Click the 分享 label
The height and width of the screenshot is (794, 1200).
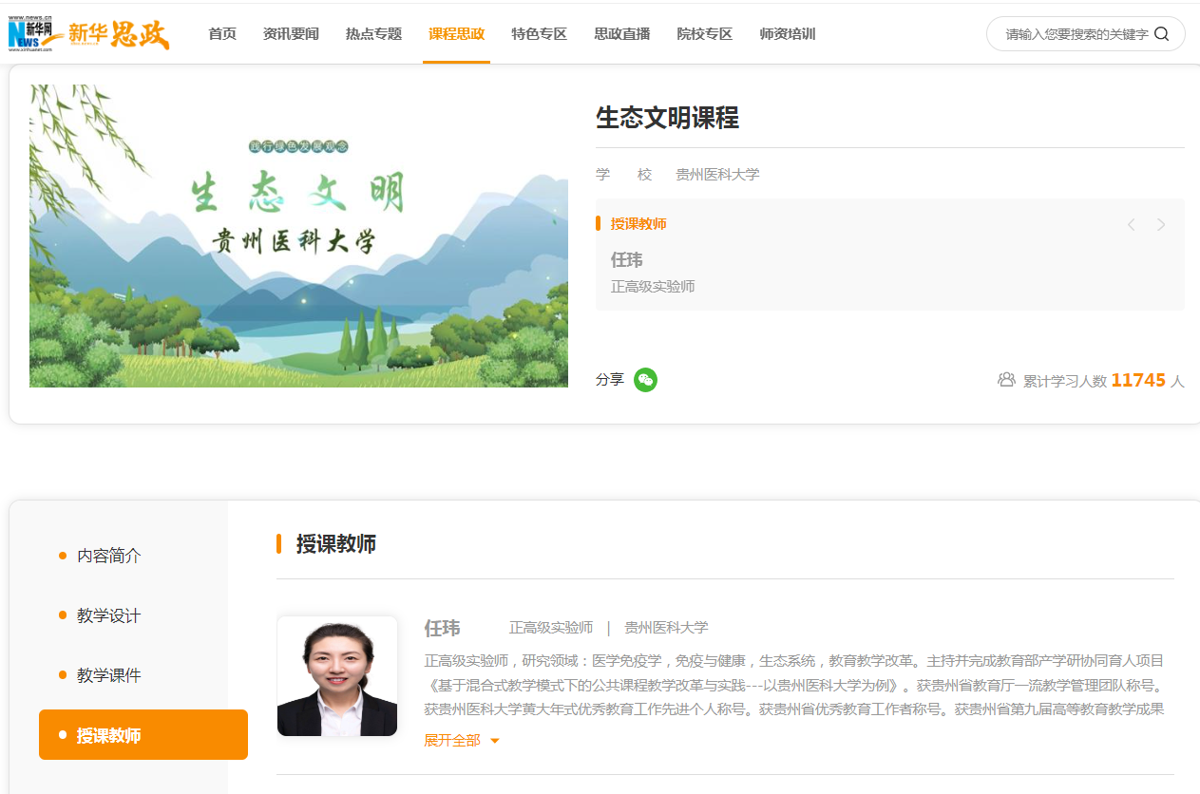pyautogui.click(x=610, y=380)
